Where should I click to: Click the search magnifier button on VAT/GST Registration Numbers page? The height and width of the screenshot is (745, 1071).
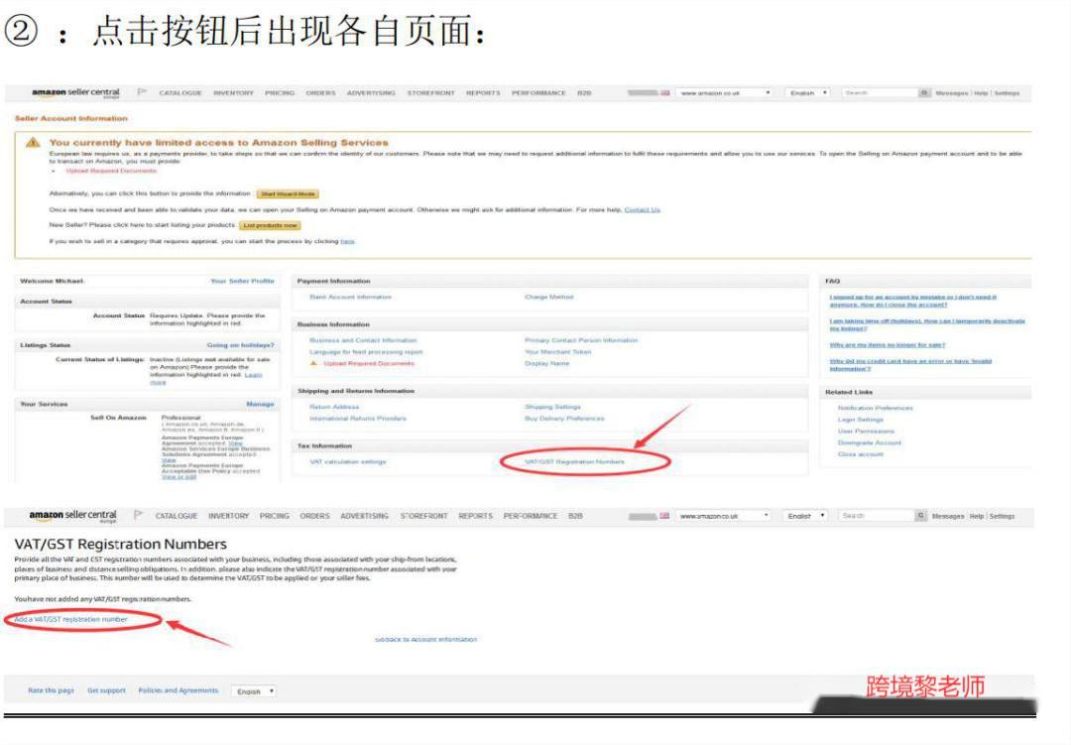920,516
